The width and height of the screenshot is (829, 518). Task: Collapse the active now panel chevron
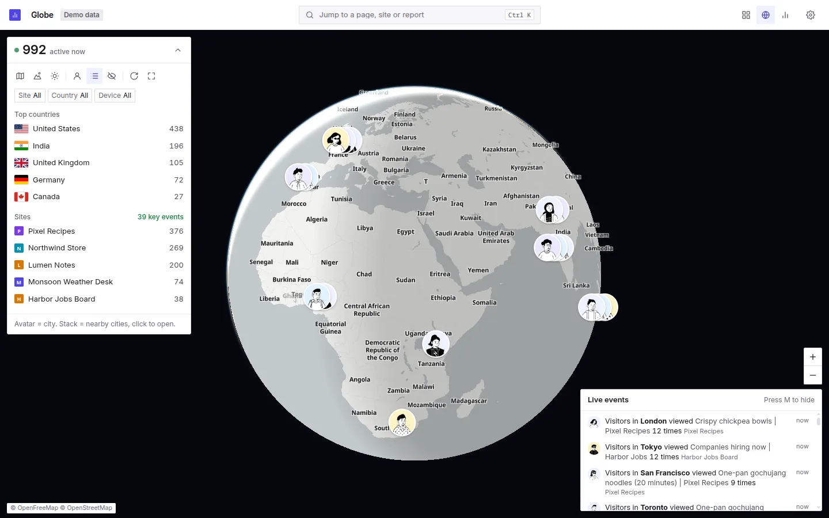178,51
